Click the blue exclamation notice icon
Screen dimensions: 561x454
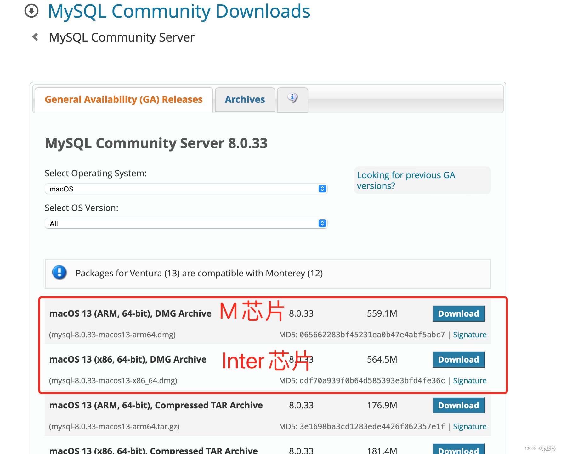pos(59,273)
